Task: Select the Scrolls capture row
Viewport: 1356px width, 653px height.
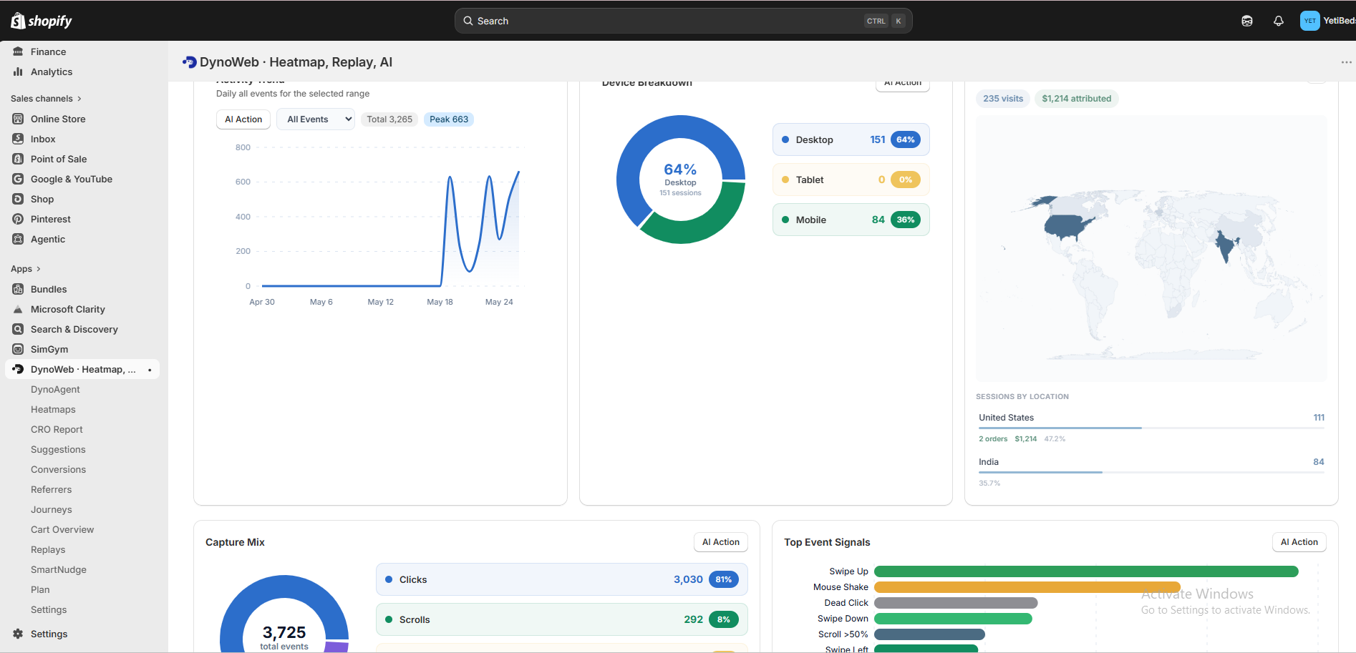Action: (x=562, y=619)
